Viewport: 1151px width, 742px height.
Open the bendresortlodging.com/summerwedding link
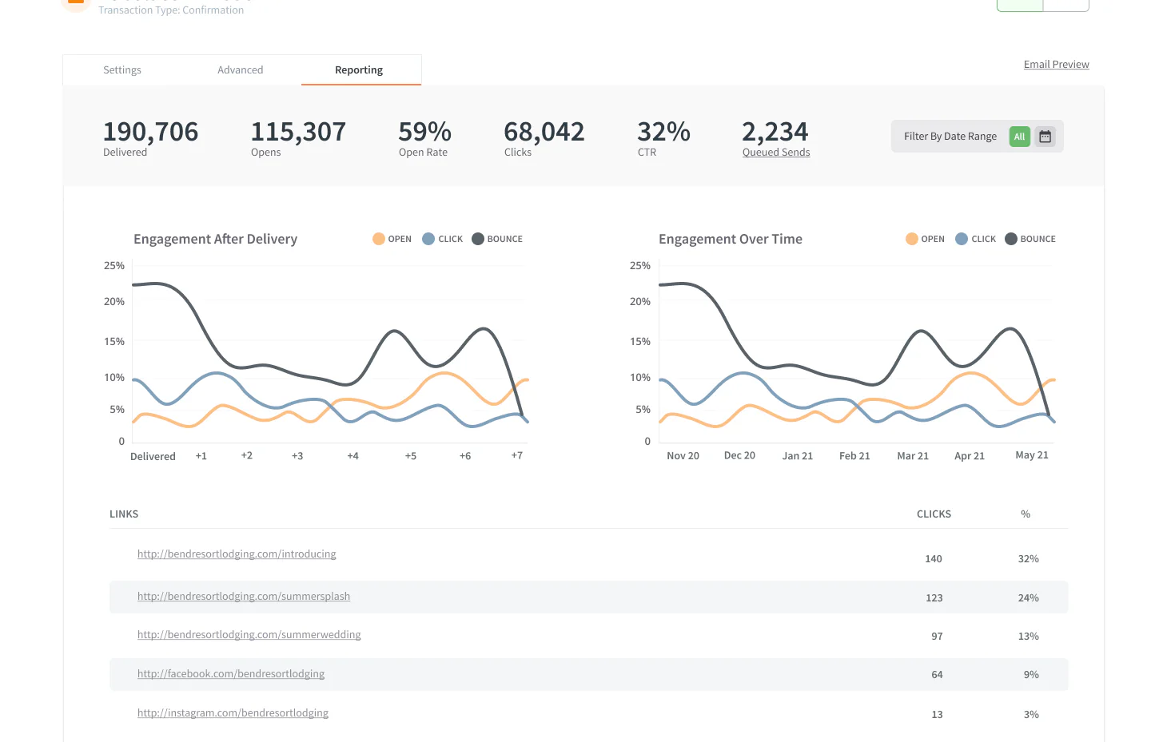249,635
